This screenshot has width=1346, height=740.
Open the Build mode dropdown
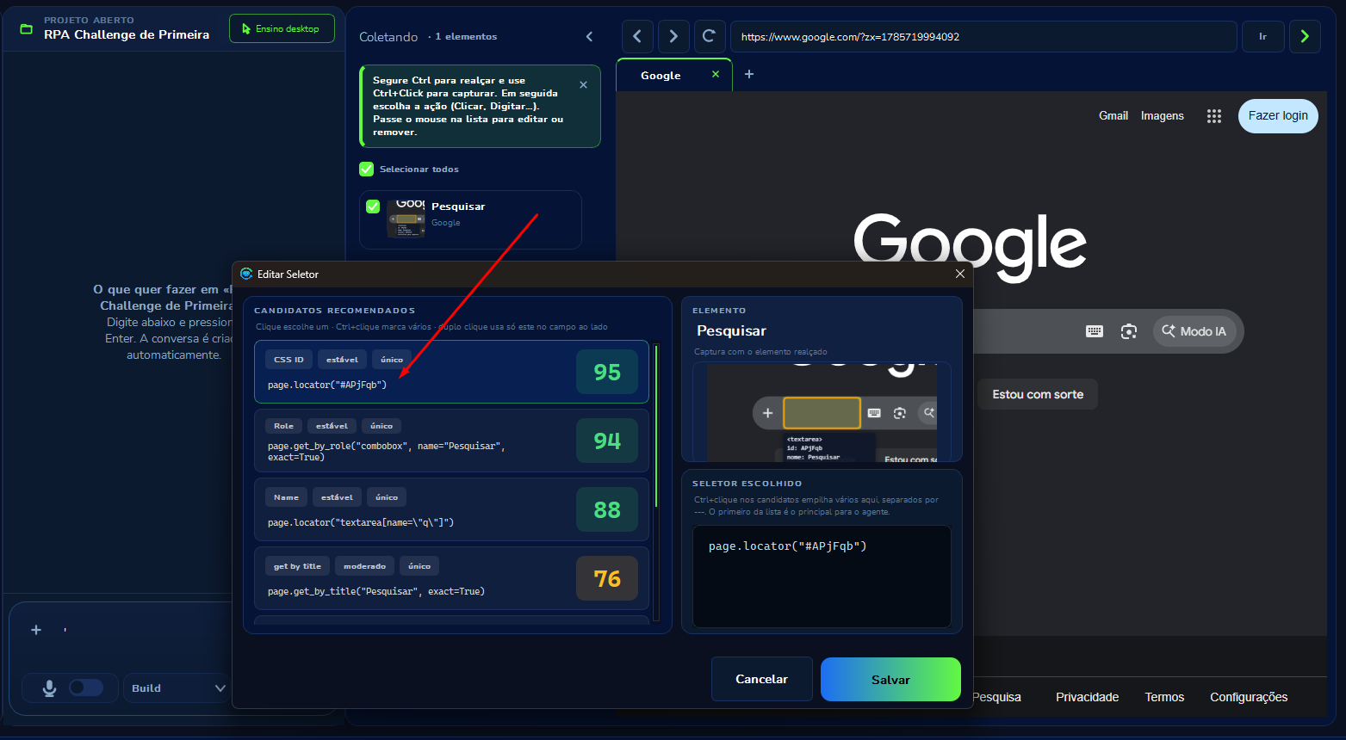(x=178, y=688)
